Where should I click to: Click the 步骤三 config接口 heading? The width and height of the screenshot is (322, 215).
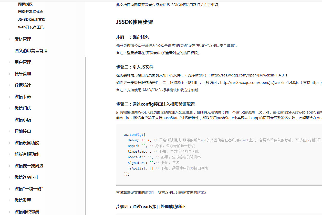coord(155,104)
